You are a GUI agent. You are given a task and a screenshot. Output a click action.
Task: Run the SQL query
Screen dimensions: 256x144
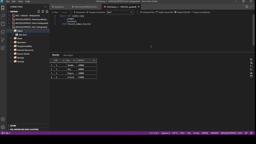click(x=55, y=12)
